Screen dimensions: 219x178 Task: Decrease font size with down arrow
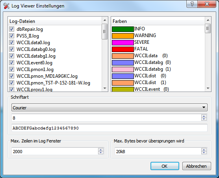pos(204,119)
